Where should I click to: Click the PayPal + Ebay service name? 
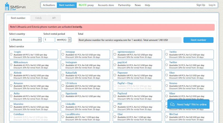125,83
